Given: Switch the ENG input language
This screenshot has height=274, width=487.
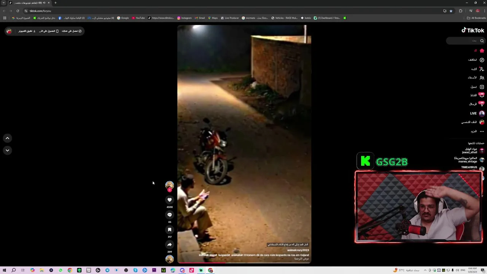Looking at the screenshot, I should coord(463,270).
